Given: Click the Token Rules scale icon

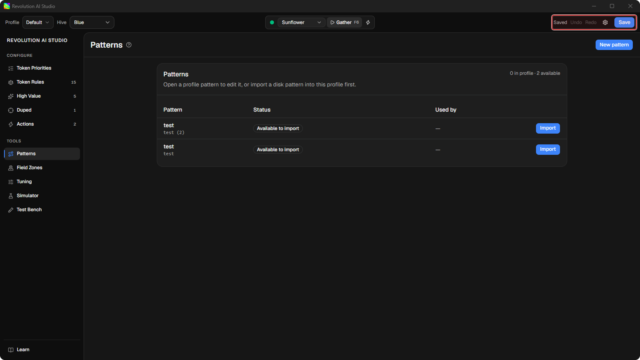Looking at the screenshot, I should pyautogui.click(x=11, y=82).
